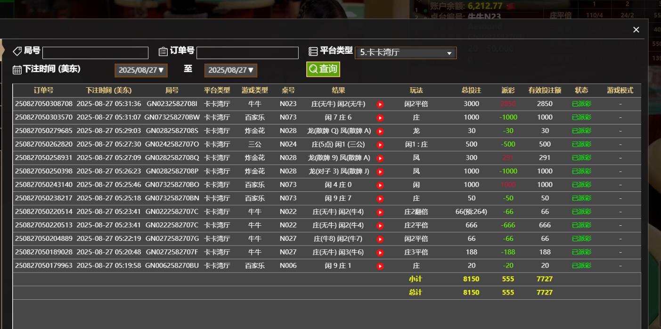Image resolution: width=661 pixels, height=329 pixels.
Task: Open replay video for order 250827050262820
Action: coord(380,145)
